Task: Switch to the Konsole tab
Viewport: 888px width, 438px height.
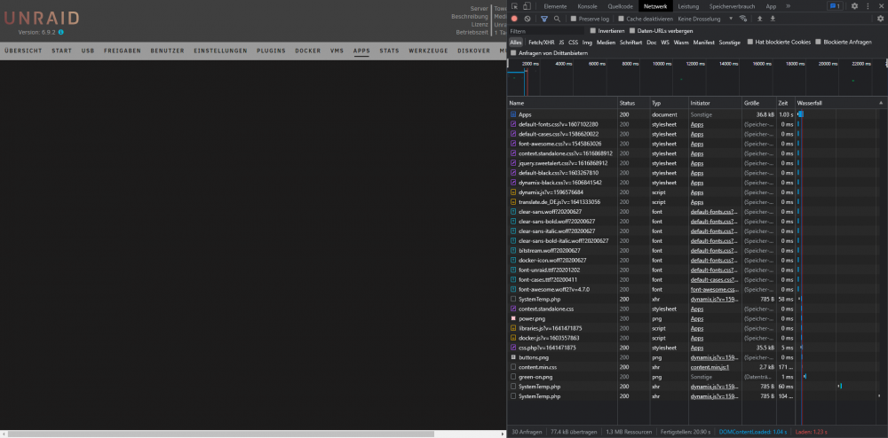Action: click(x=587, y=6)
